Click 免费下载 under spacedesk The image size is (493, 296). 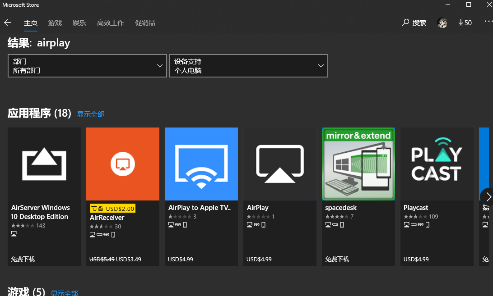337,259
